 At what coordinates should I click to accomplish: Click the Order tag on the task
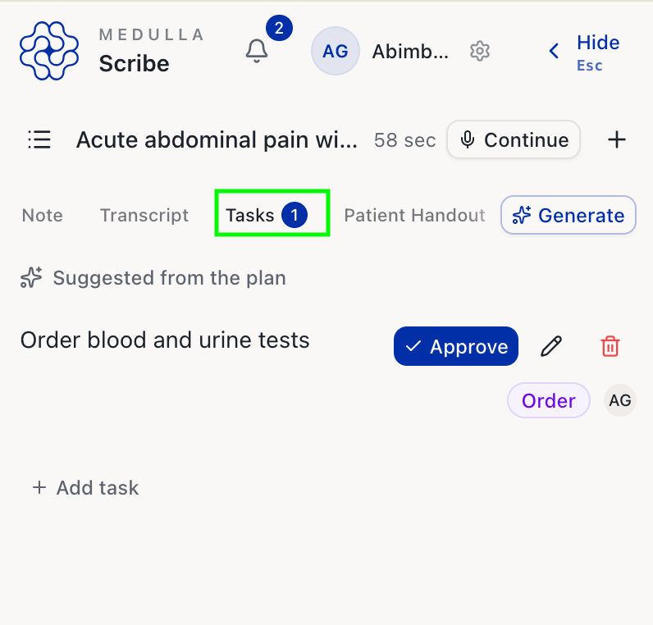pyautogui.click(x=549, y=400)
